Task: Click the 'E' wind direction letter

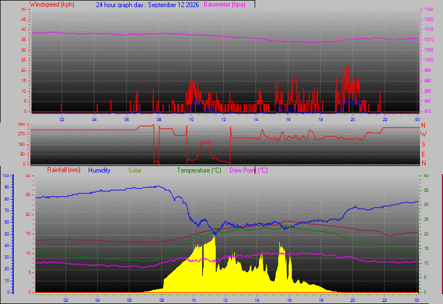Action: (423, 154)
